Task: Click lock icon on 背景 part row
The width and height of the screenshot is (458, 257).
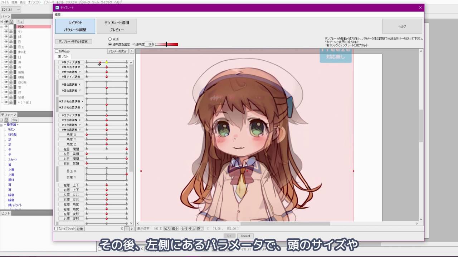Action: pos(11,97)
